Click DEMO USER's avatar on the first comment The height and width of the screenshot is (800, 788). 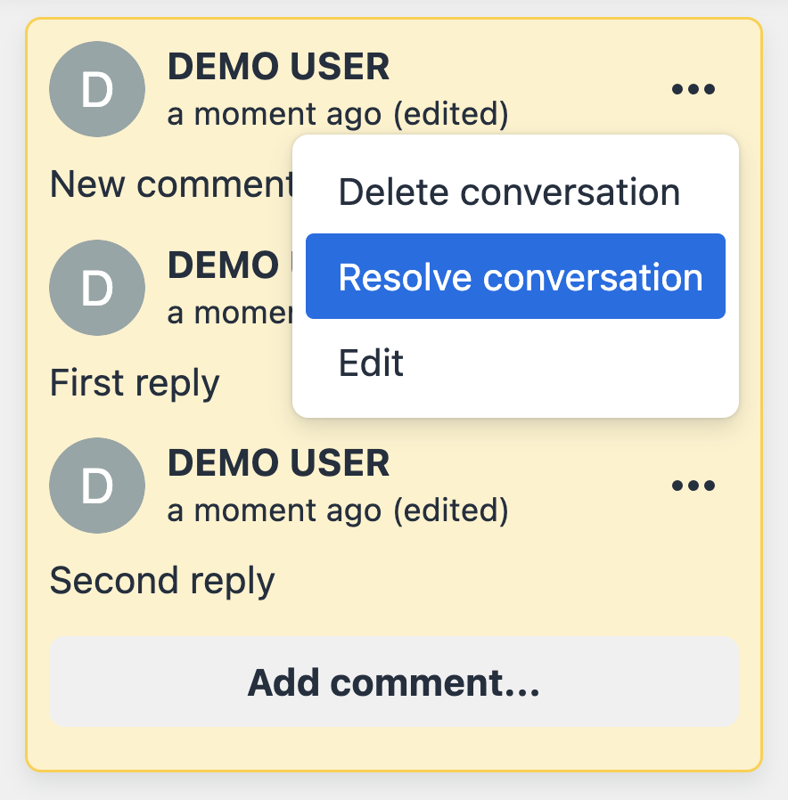tap(97, 88)
